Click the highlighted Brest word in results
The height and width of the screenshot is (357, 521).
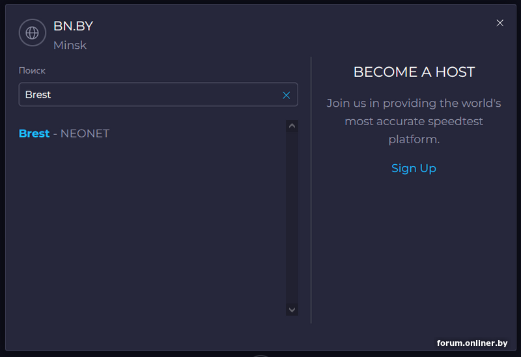[35, 134]
